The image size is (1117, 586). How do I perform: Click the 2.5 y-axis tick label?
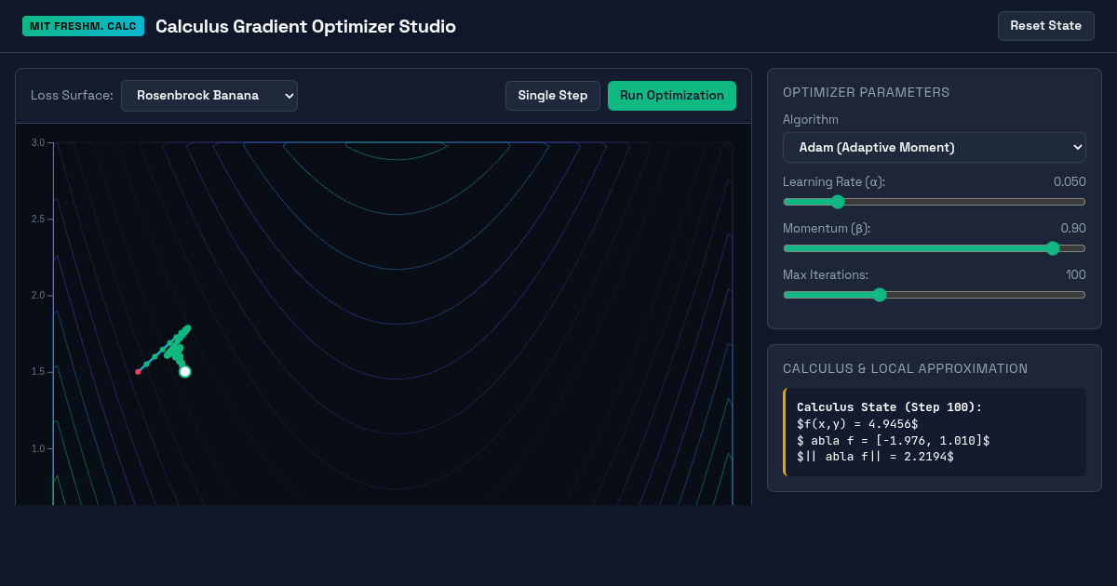37,219
